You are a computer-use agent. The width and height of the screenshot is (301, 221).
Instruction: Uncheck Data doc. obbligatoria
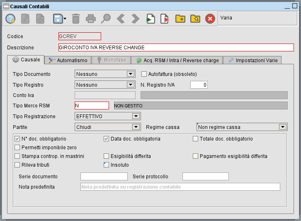pos(107,138)
